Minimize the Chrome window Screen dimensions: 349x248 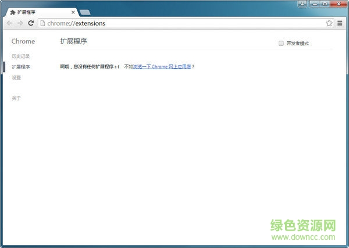pyautogui.click(x=315, y=4)
